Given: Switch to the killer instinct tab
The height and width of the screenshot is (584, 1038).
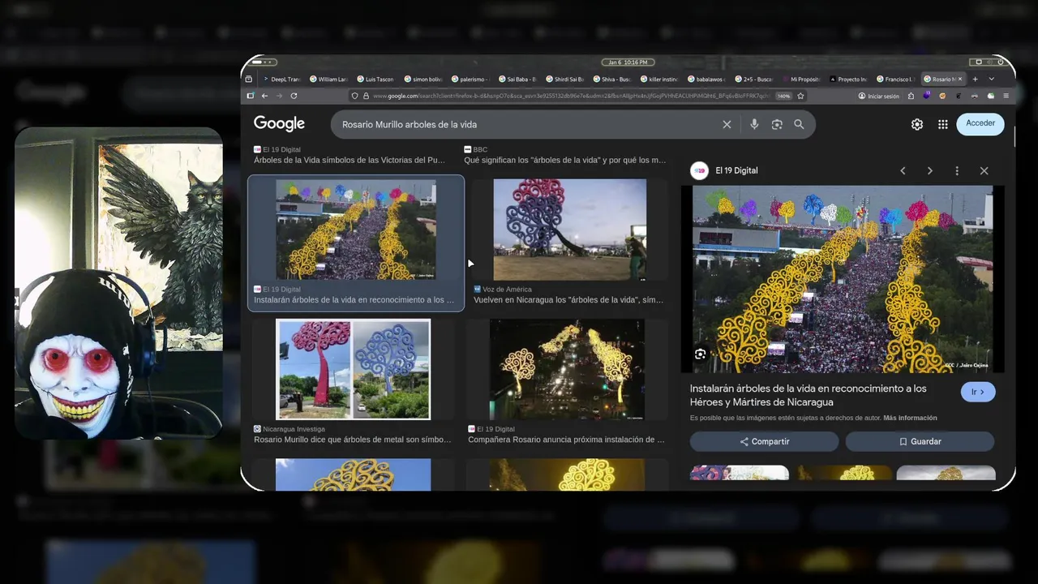Looking at the screenshot, I should pyautogui.click(x=659, y=79).
